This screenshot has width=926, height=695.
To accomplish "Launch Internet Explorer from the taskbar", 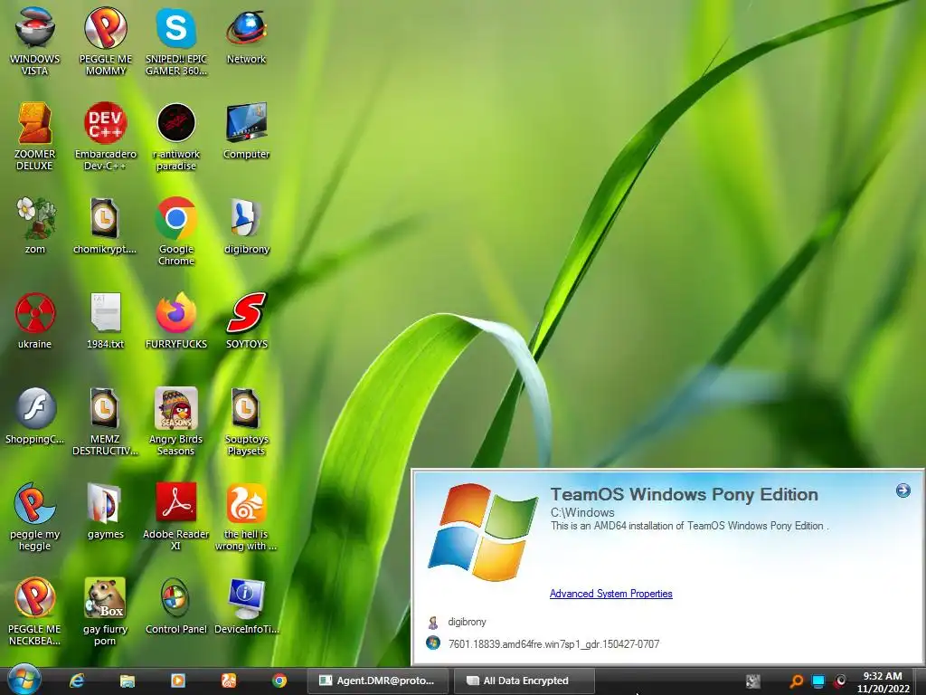I will coord(77,681).
